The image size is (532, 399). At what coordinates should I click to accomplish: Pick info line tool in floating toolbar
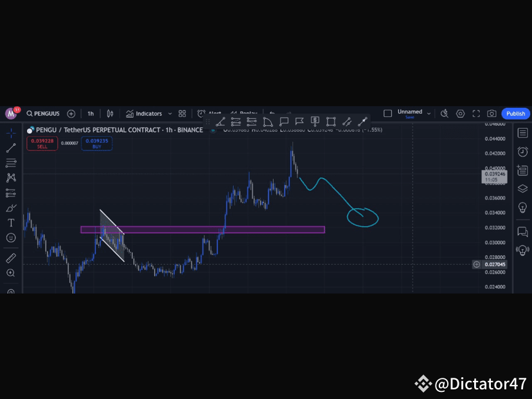pos(347,121)
